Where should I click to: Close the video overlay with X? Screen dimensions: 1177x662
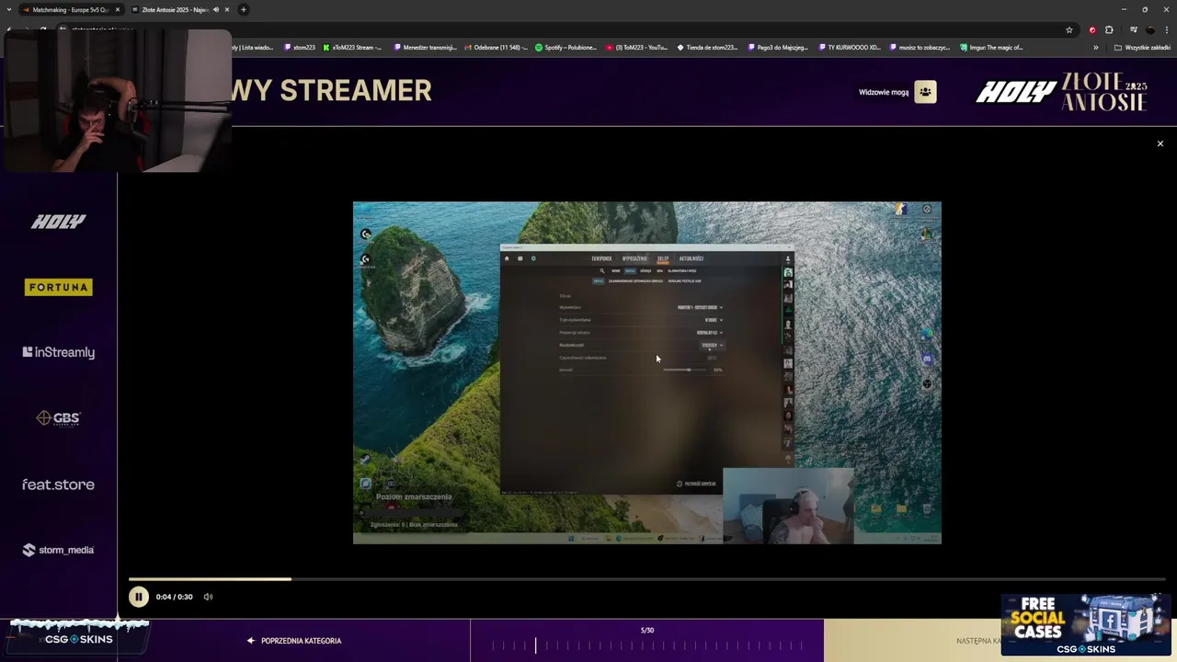(1160, 143)
